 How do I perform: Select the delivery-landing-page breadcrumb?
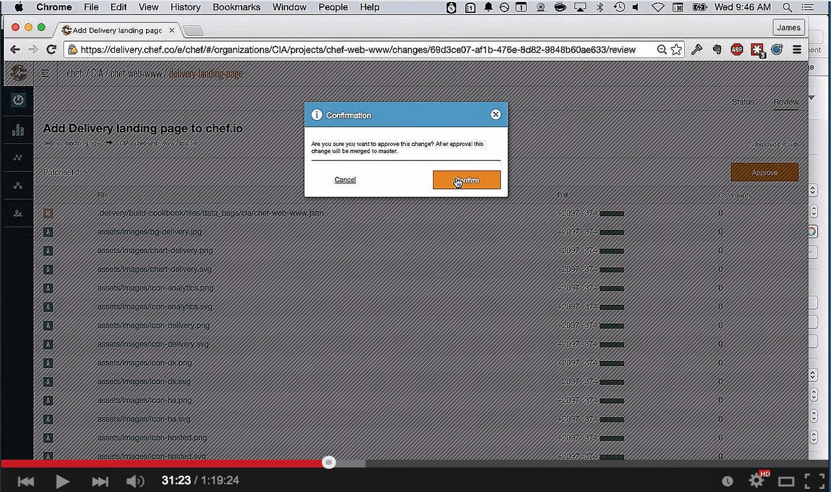point(206,73)
